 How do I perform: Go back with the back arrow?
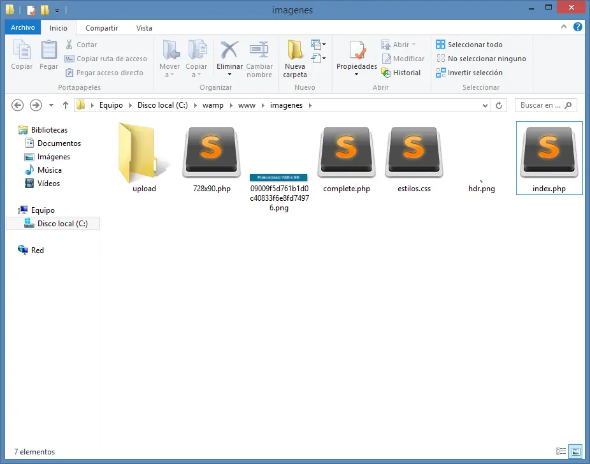click(17, 105)
